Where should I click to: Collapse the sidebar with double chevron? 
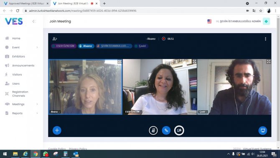point(34,21)
